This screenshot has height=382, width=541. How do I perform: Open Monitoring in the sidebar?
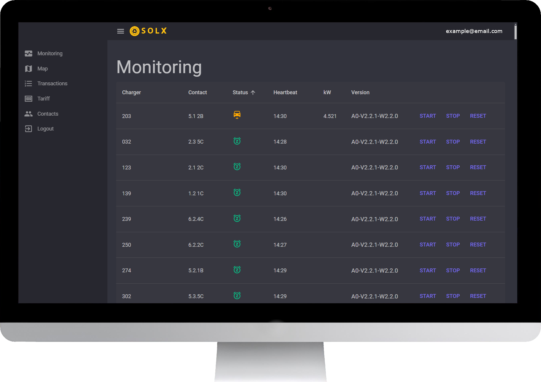point(50,54)
